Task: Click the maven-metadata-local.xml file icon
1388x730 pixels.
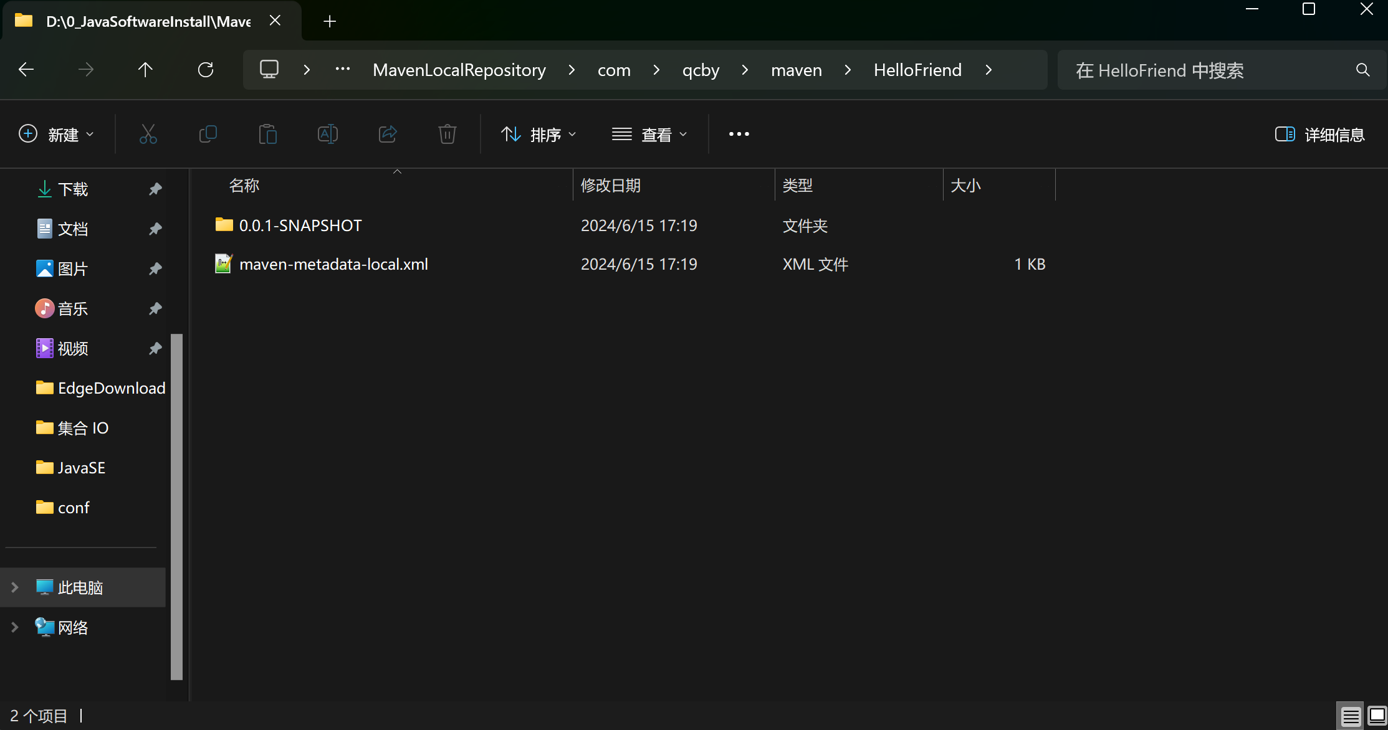Action: (x=224, y=263)
